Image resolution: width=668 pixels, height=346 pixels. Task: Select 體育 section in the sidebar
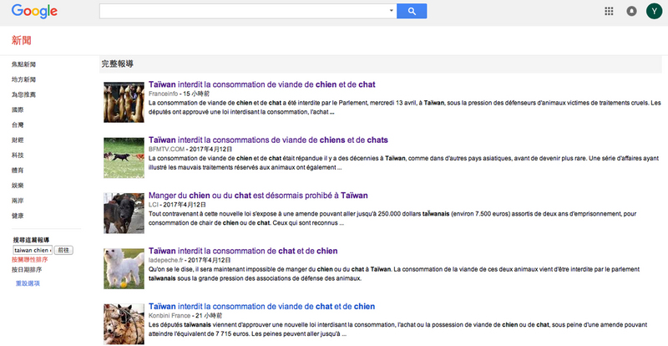[18, 170]
